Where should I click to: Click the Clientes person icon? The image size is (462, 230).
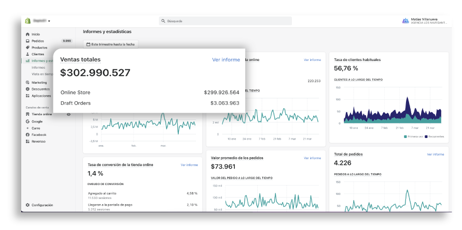click(27, 54)
